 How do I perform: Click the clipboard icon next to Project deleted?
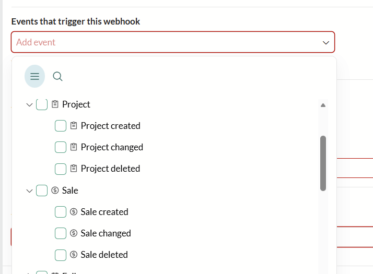[x=74, y=168]
